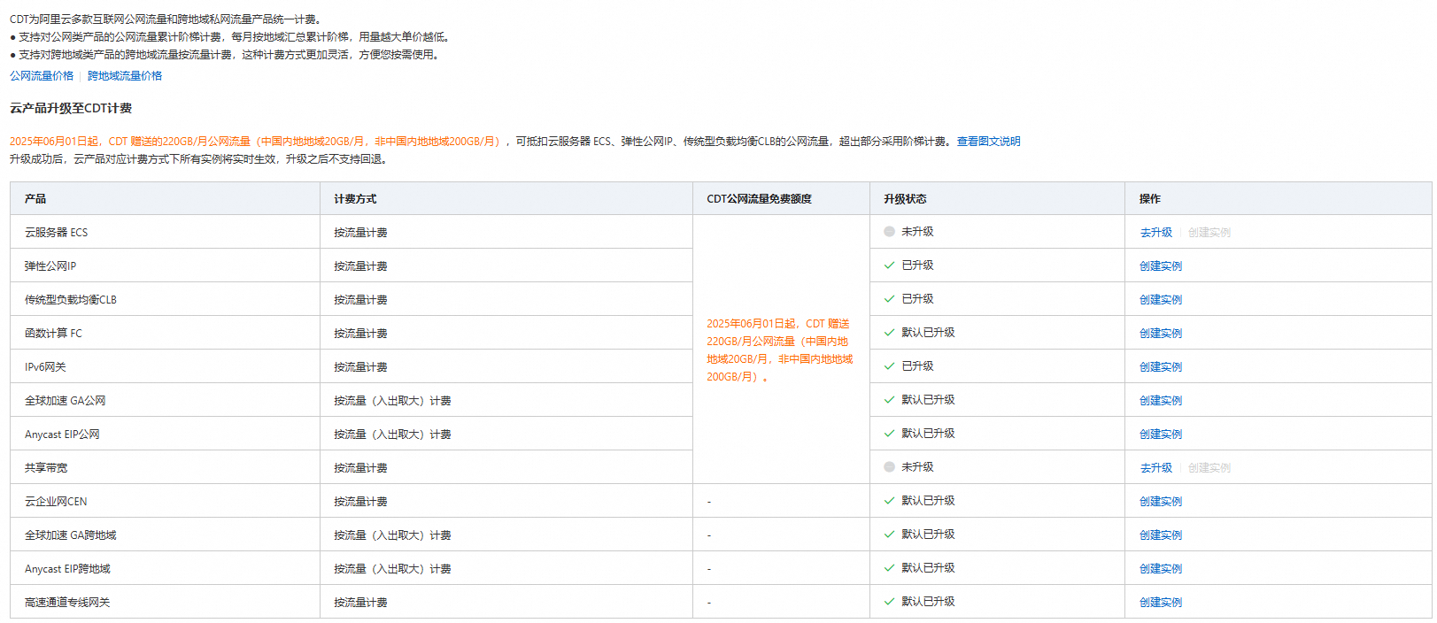This screenshot has width=1437, height=623.
Task: Select the 全球加速 GA公网 product cell
Action: [x=165, y=401]
